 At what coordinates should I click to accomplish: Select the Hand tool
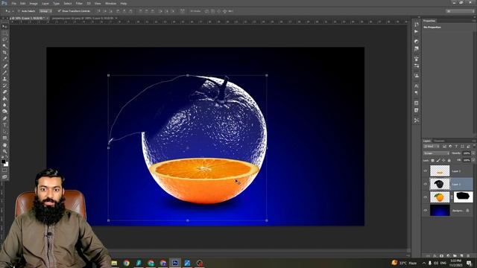click(4, 145)
